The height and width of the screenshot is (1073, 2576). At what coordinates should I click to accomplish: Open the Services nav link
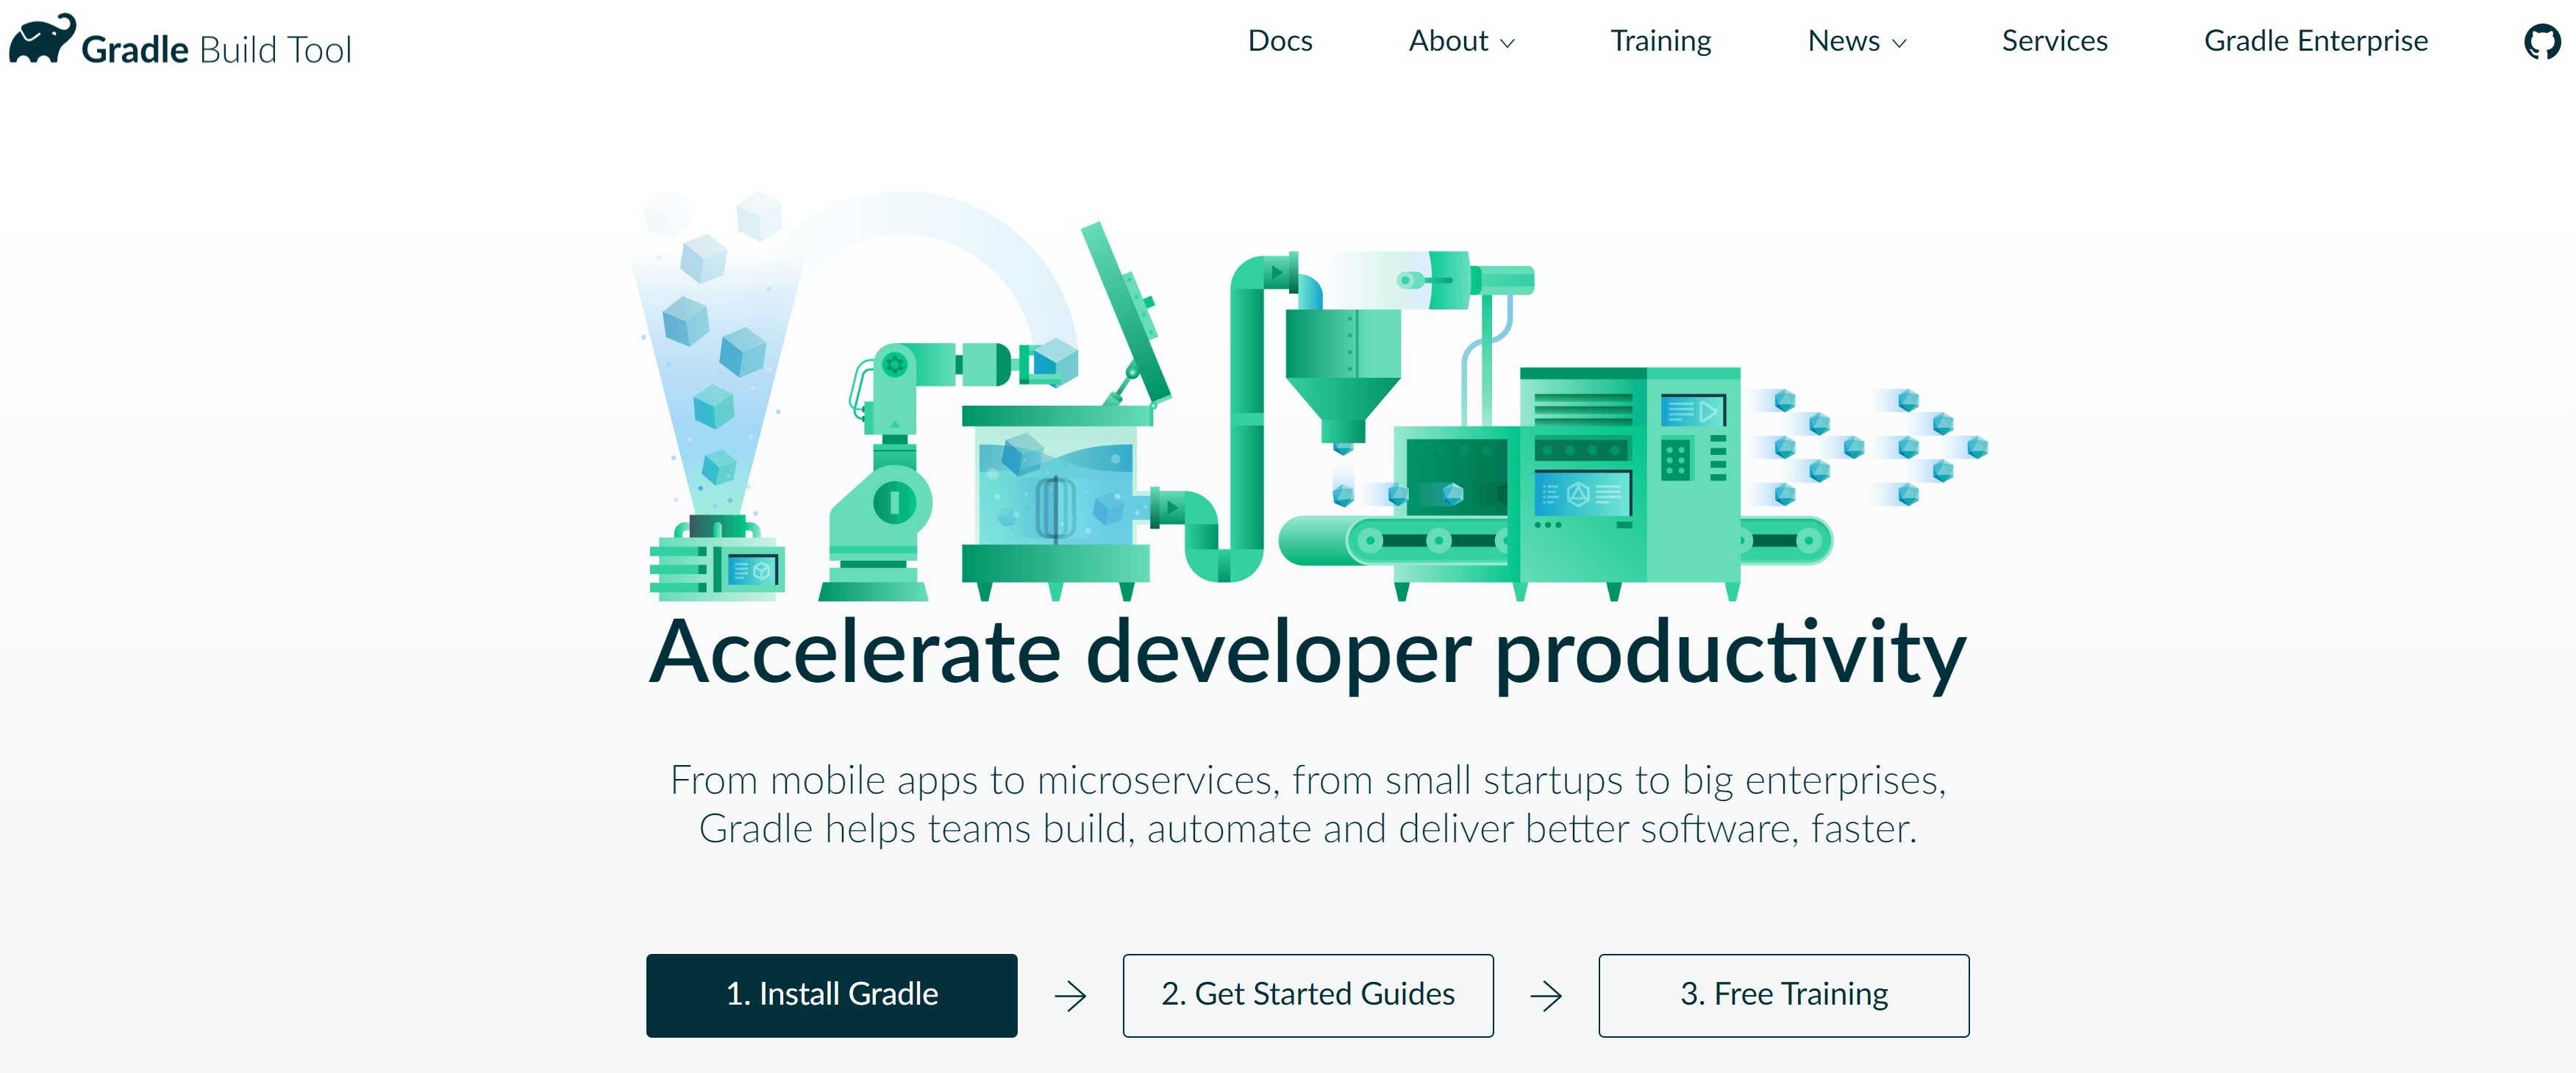pos(2054,41)
